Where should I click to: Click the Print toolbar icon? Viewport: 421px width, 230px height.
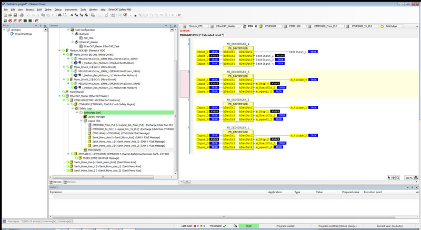coord(23,14)
